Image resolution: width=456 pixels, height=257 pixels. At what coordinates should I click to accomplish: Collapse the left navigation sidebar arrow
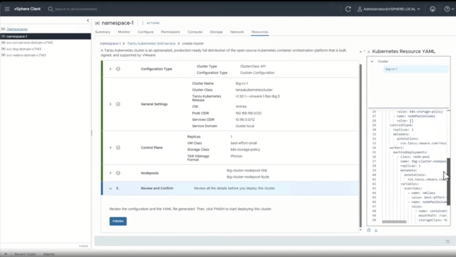tap(87, 20)
